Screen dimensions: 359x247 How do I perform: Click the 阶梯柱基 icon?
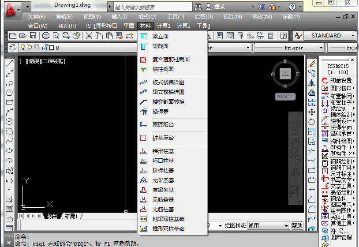click(143, 171)
